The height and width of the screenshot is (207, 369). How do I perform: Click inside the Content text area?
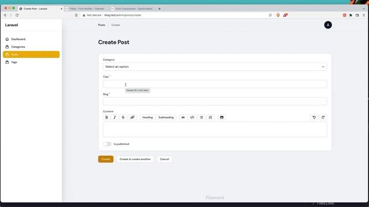click(215, 129)
